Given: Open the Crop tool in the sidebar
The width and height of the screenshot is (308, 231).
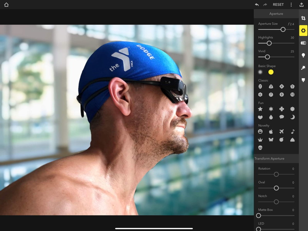Looking at the screenshot, I should 303,18.
